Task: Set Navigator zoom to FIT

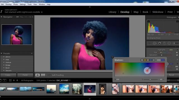Action: click(17, 17)
